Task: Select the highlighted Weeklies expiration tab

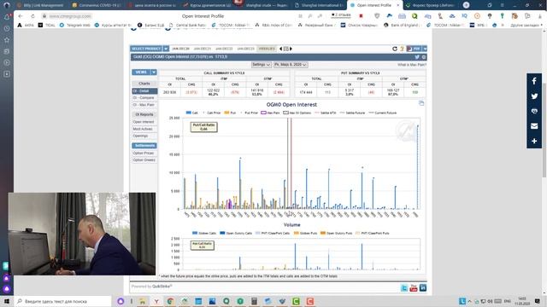Action: point(267,49)
